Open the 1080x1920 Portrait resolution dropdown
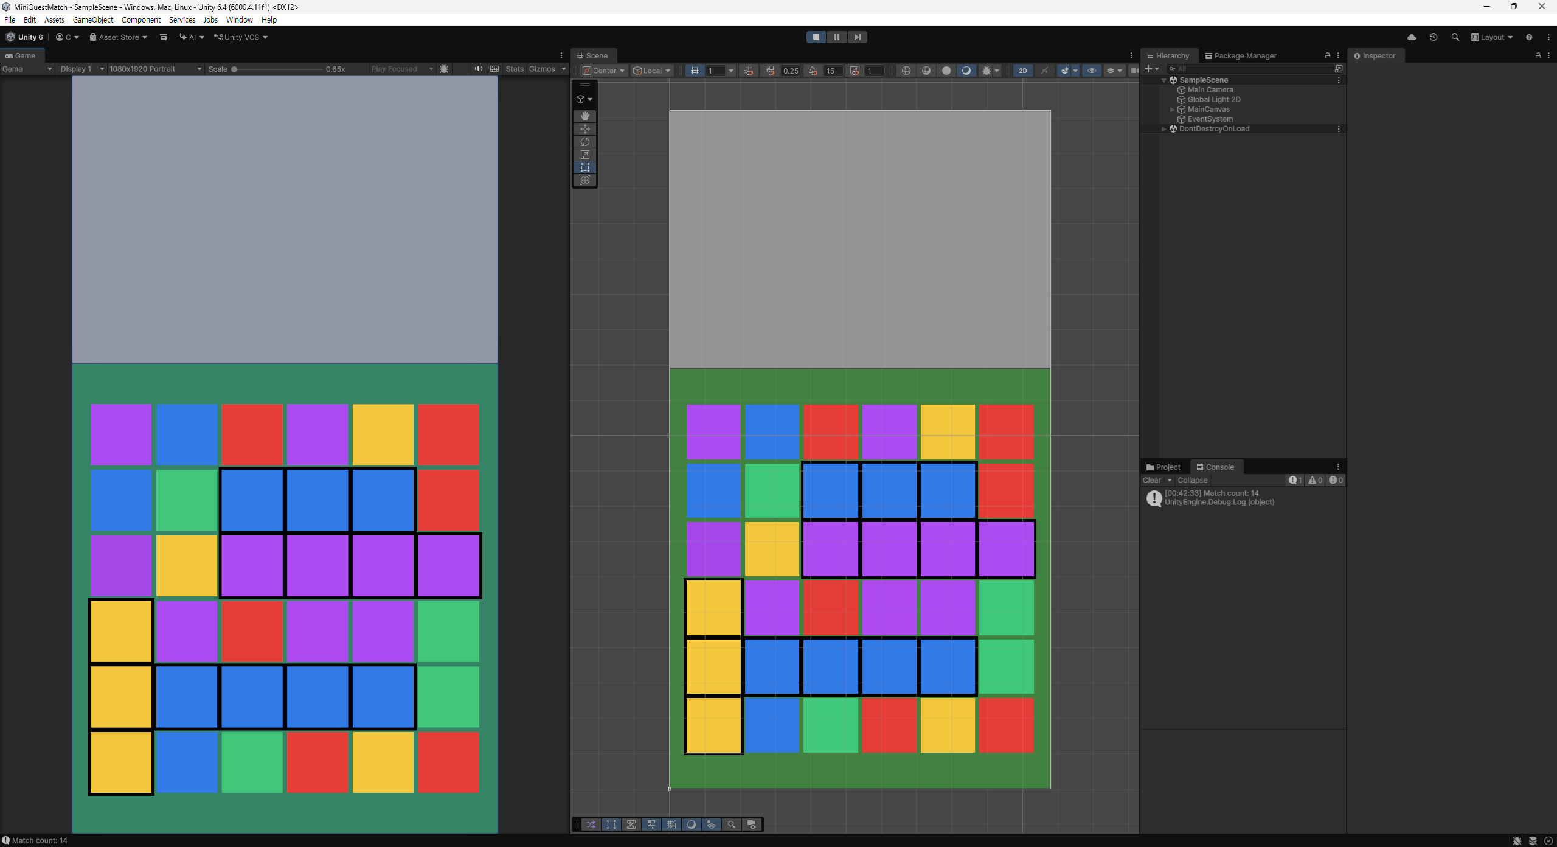 tap(155, 69)
